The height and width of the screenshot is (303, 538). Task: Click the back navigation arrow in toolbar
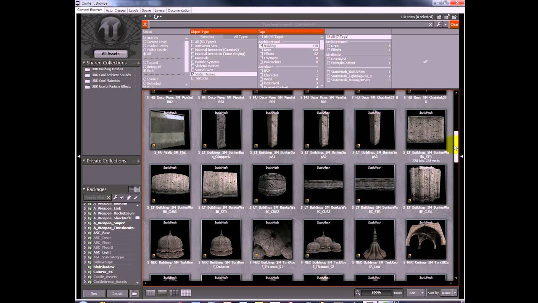click(x=145, y=16)
